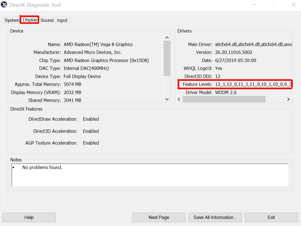Open the Display tab
The height and width of the screenshot is (226, 301).
coord(29,20)
